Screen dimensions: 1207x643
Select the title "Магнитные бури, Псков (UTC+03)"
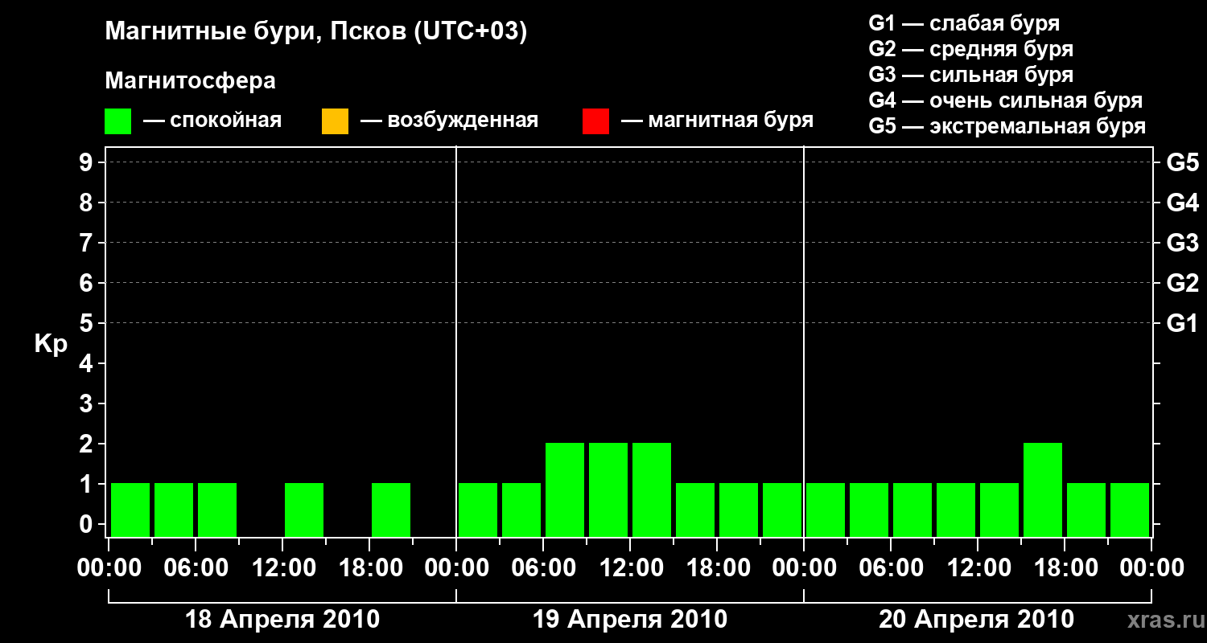tap(316, 32)
